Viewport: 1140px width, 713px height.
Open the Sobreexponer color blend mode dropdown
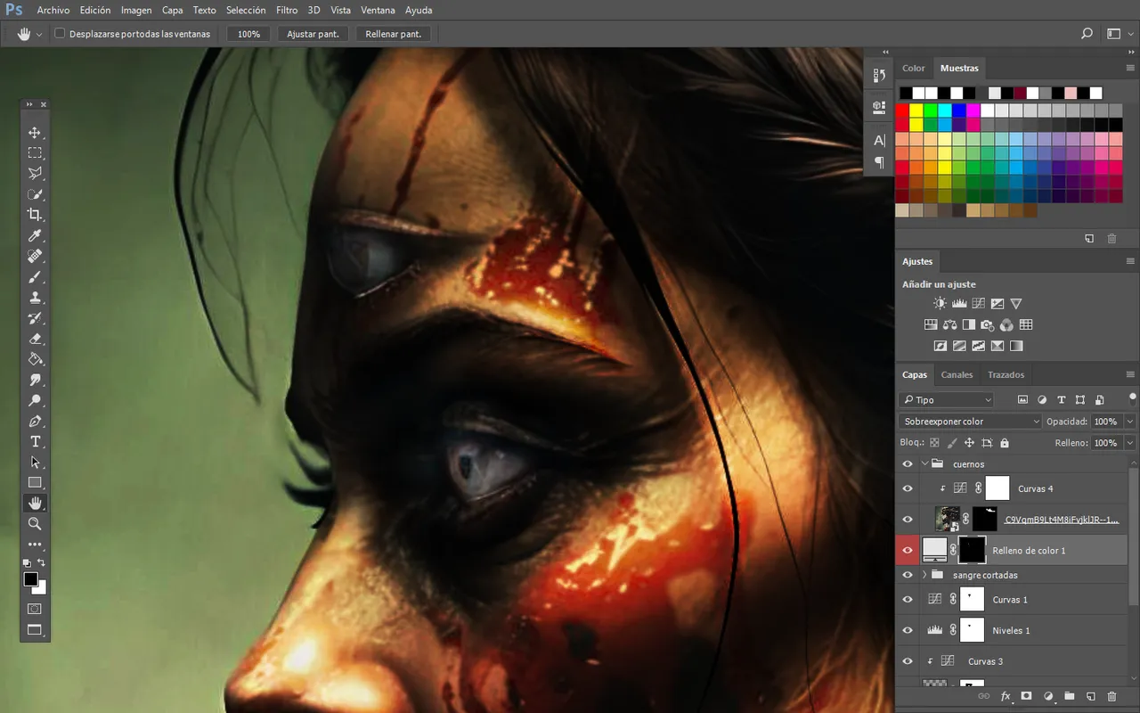pos(970,422)
